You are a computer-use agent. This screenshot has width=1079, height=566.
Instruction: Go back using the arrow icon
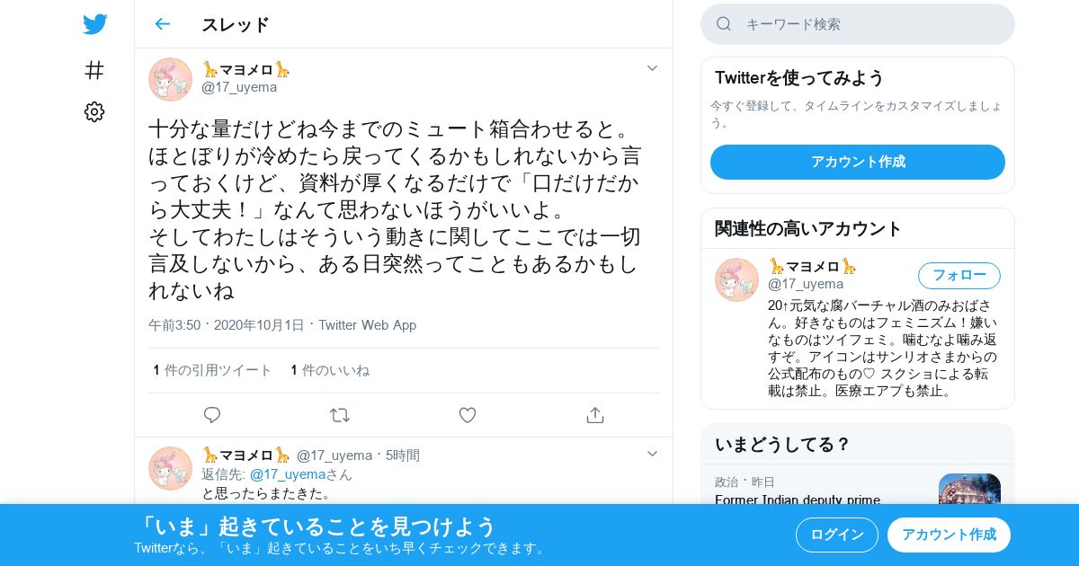[162, 24]
